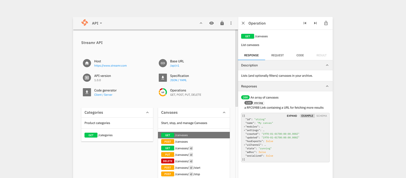Click the Link header badge

[249, 103]
